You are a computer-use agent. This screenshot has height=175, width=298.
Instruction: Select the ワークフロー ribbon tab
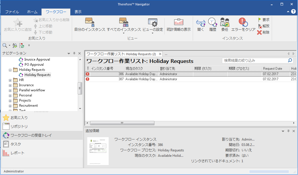click(x=56, y=12)
